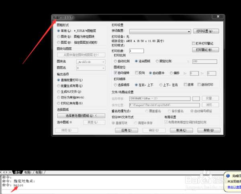Open the 图层名 dropdown

[x=91, y=68]
